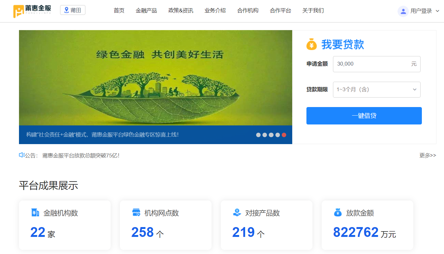The width and height of the screenshot is (444, 254).
Task: Go to the 政策&资讯 menu
Action: click(x=181, y=10)
